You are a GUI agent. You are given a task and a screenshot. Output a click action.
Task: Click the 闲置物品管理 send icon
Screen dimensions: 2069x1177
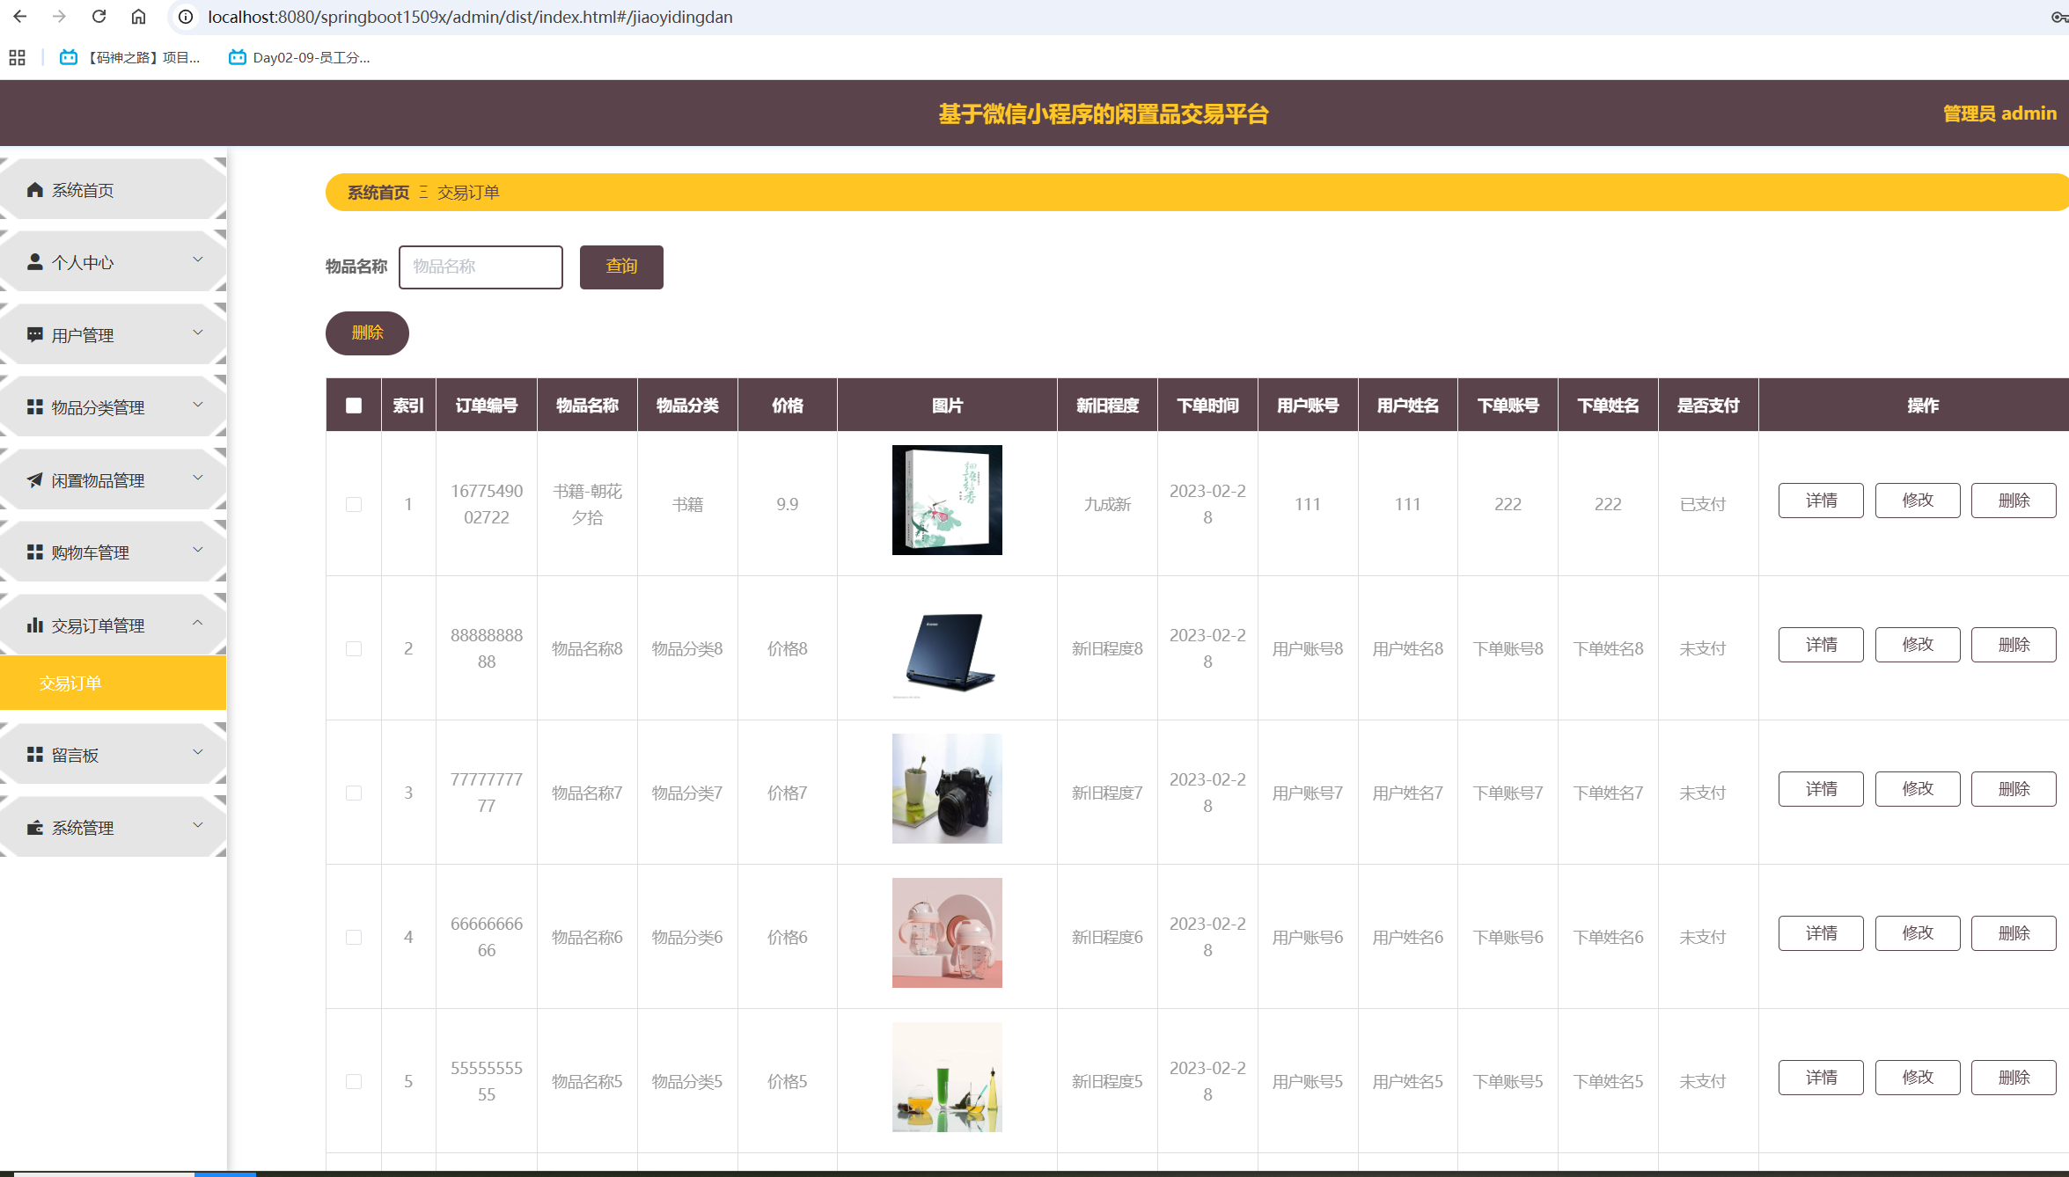point(34,479)
